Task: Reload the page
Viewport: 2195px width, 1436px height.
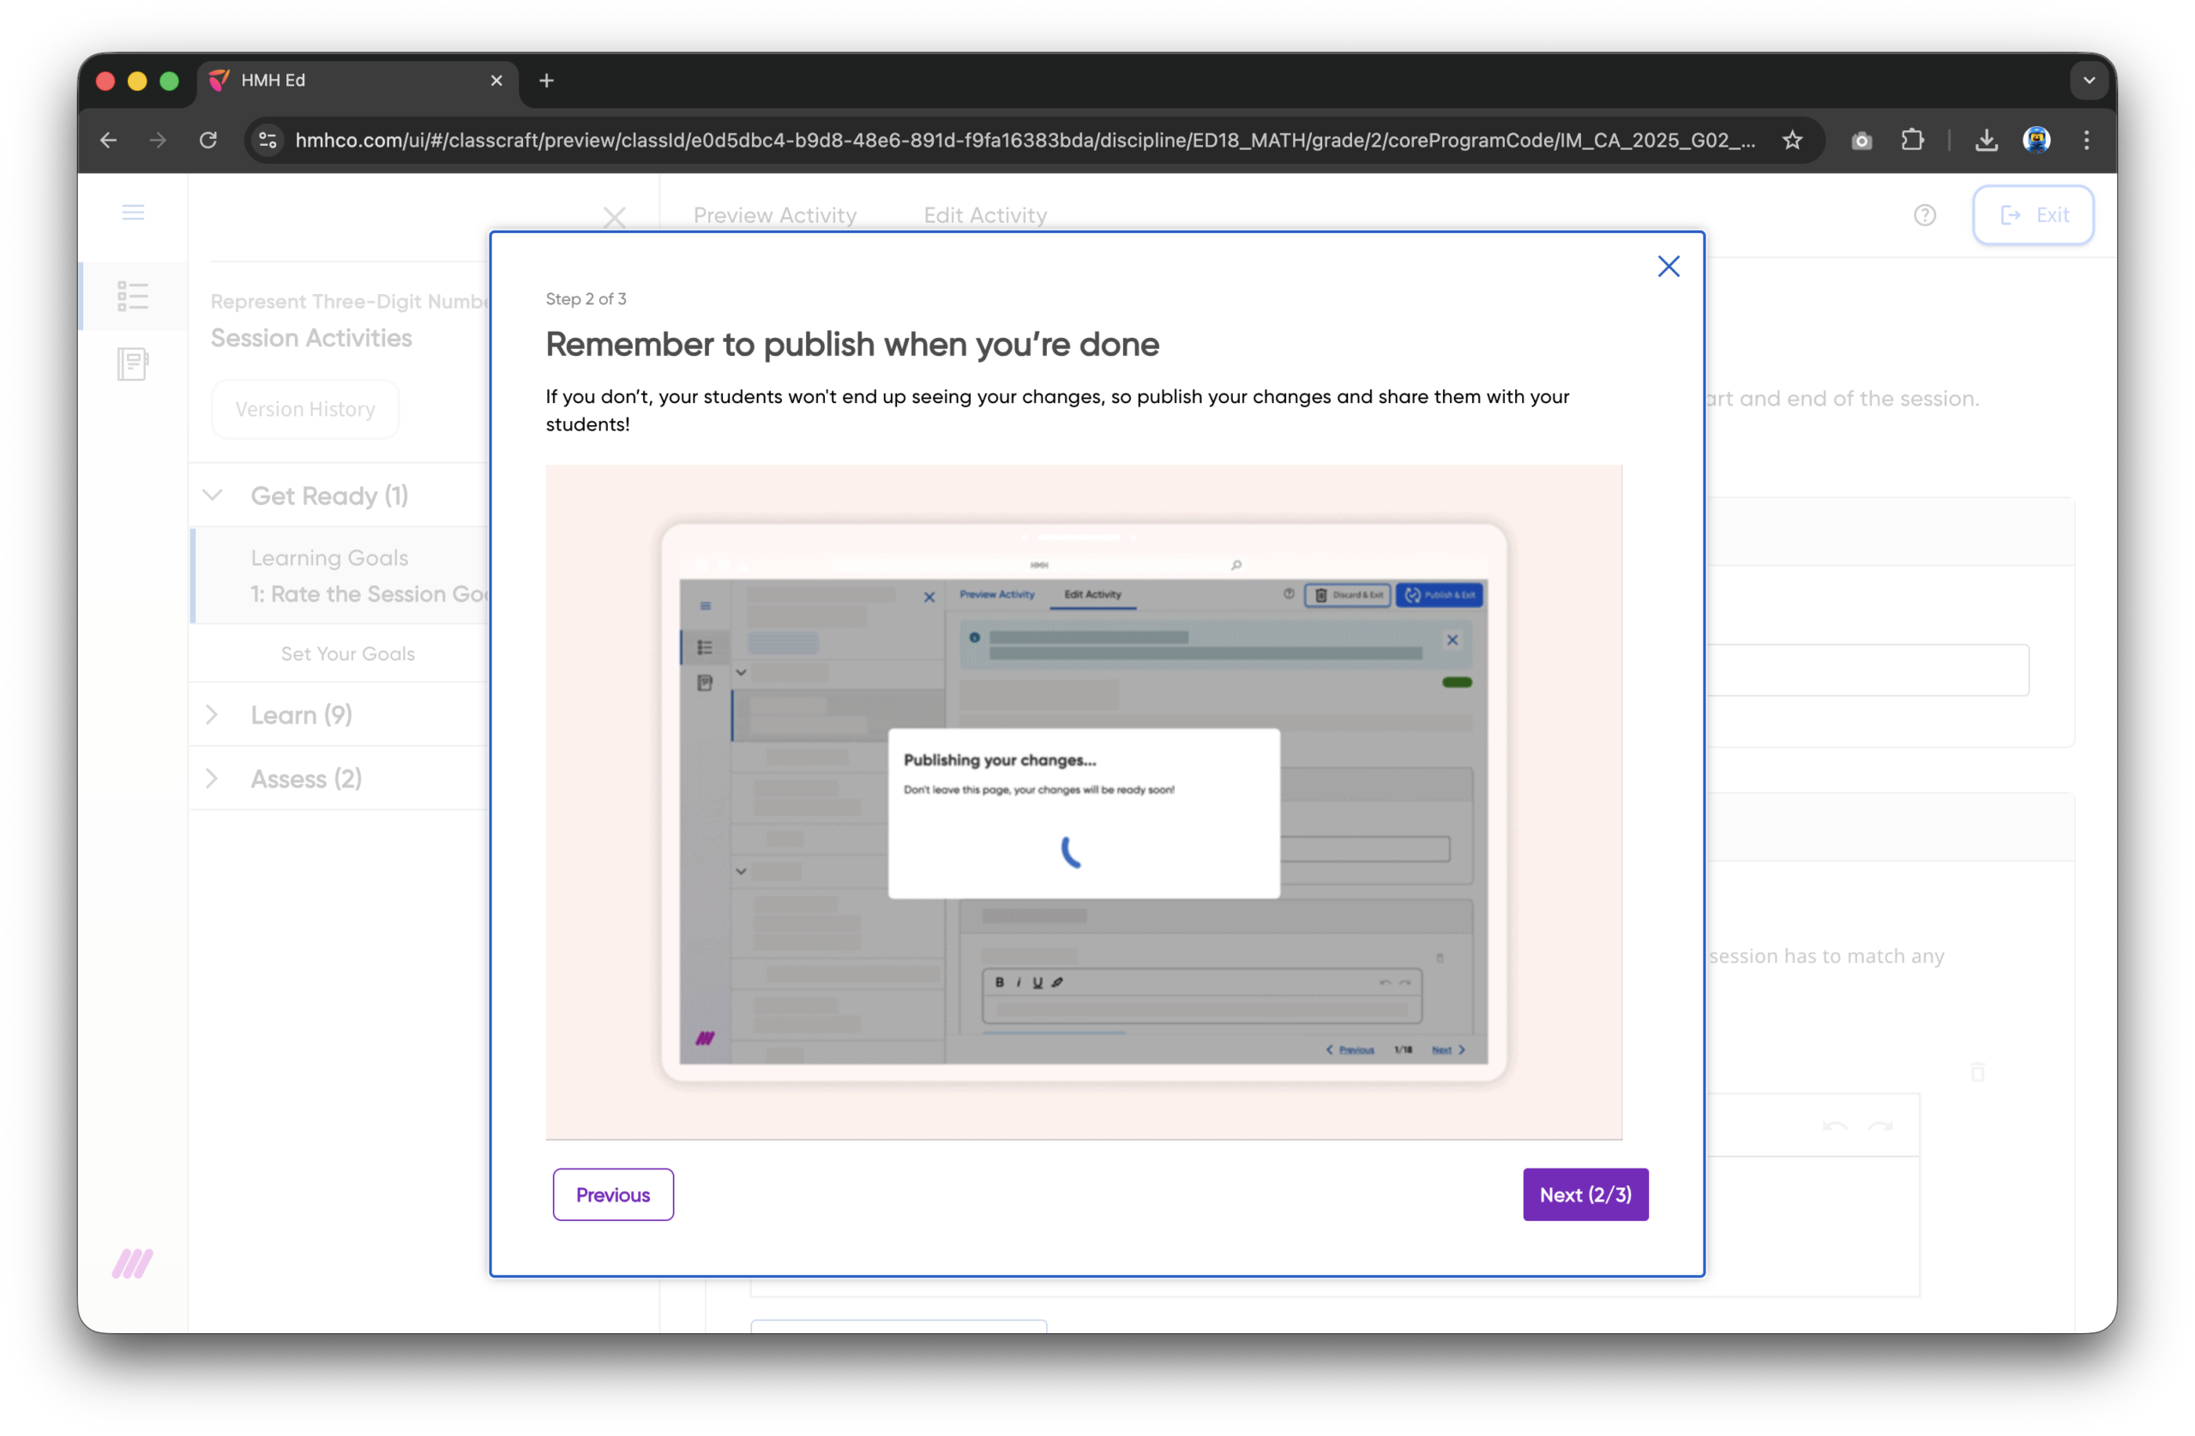Action: [208, 141]
